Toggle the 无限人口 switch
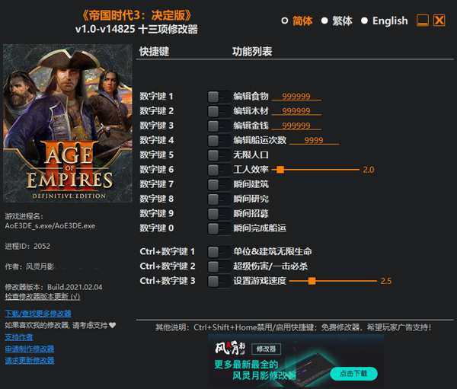The height and width of the screenshot is (389, 457). coord(219,155)
